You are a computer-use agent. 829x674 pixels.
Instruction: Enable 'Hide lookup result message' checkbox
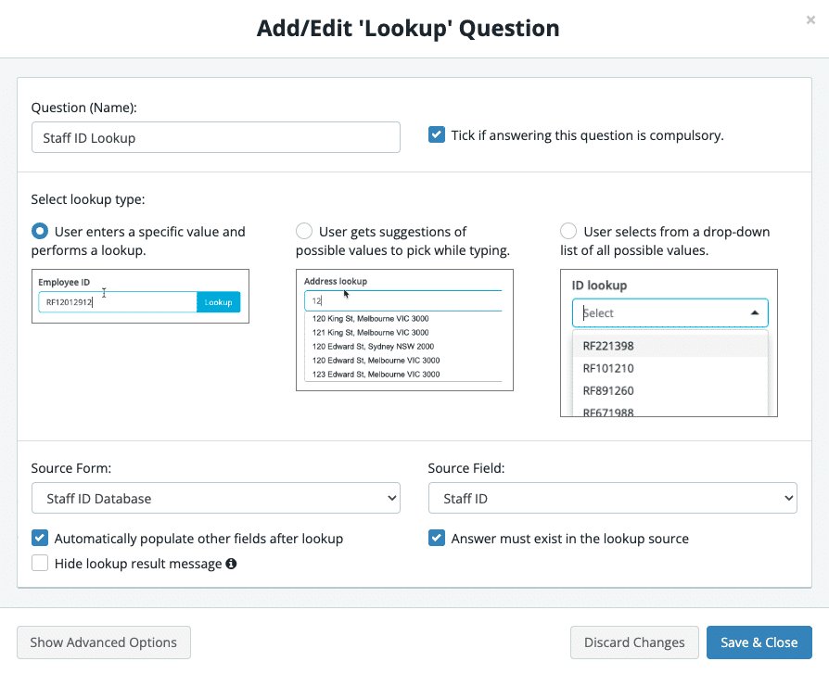pyautogui.click(x=40, y=563)
